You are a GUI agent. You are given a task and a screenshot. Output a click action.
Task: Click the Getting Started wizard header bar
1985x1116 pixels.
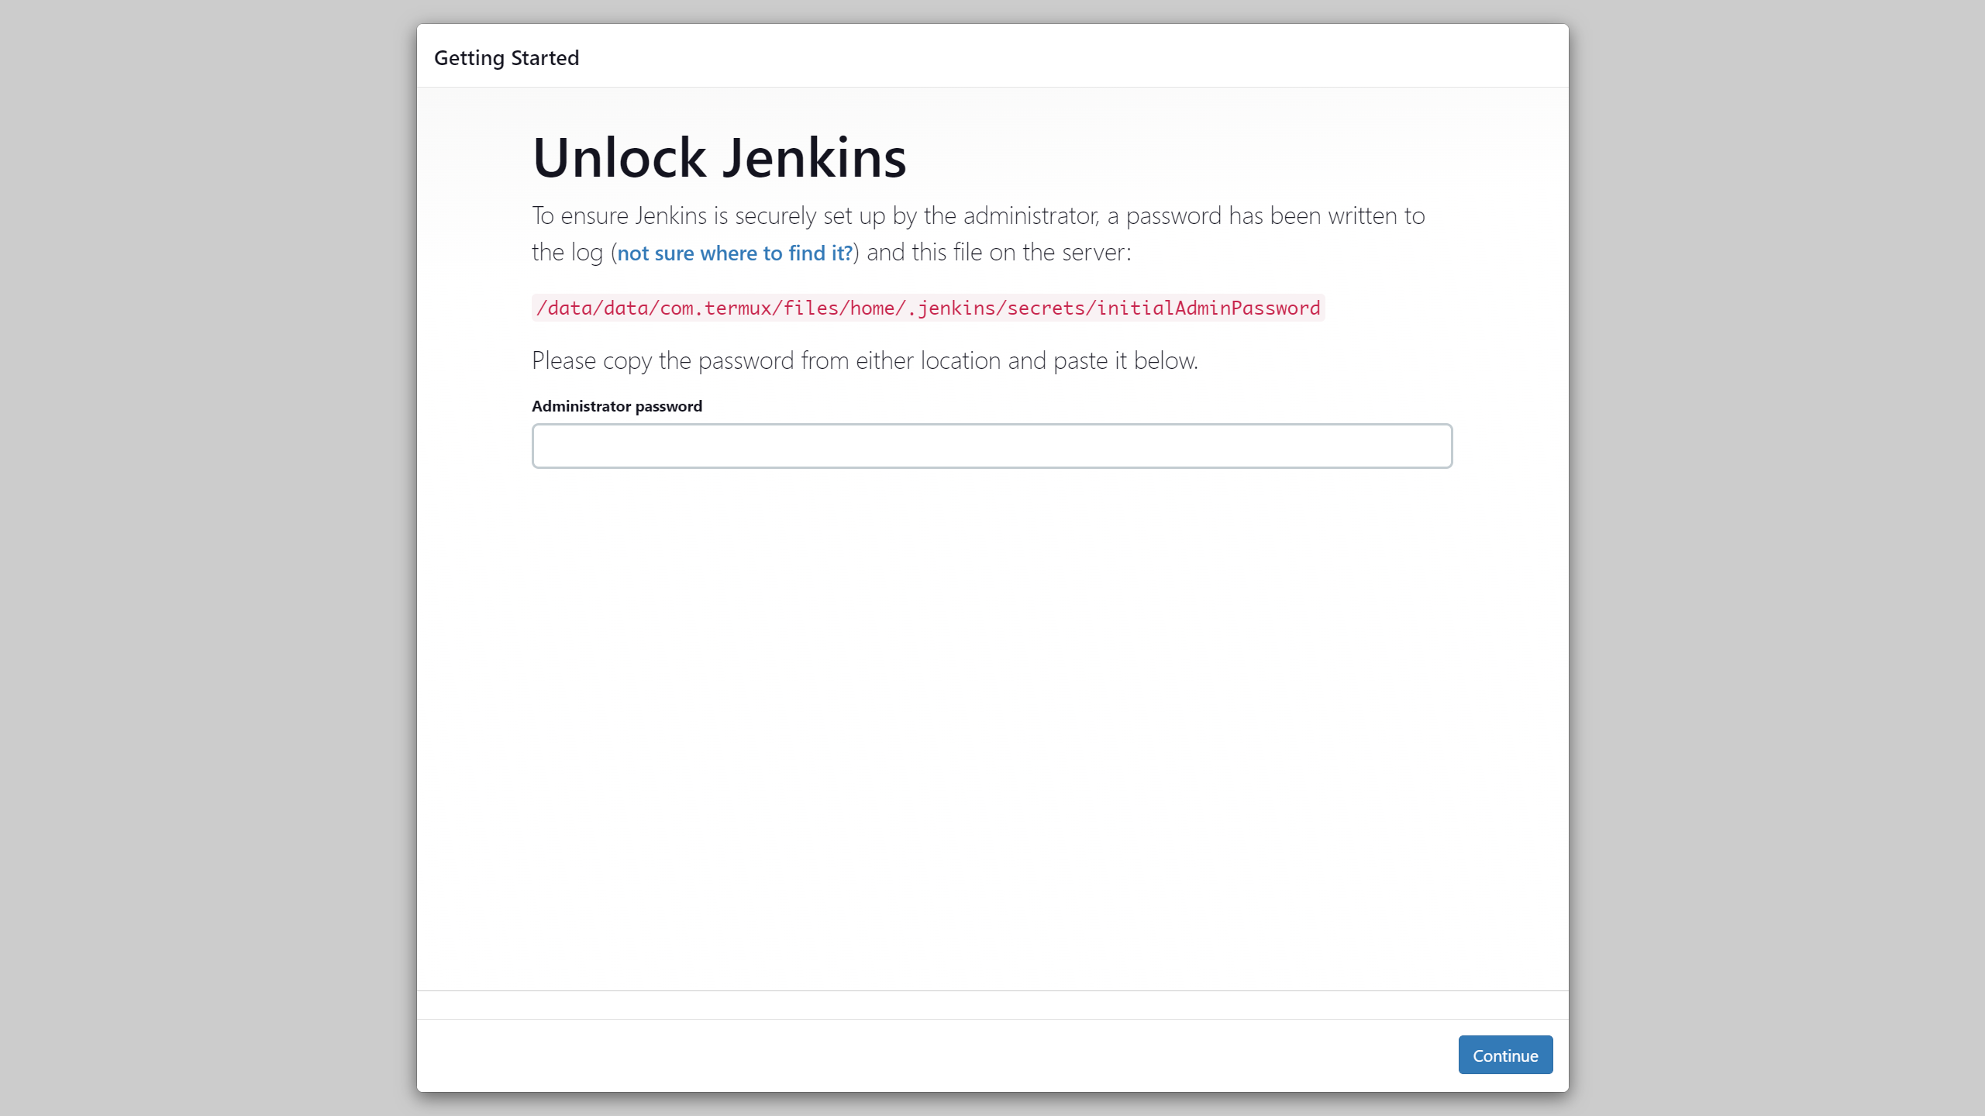pyautogui.click(x=992, y=57)
